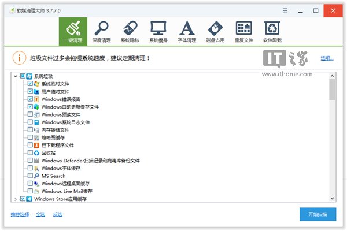The width and height of the screenshot is (347, 231).
Task: Check Windows远程桌面缓存 checkbox
Action: (x=30, y=183)
